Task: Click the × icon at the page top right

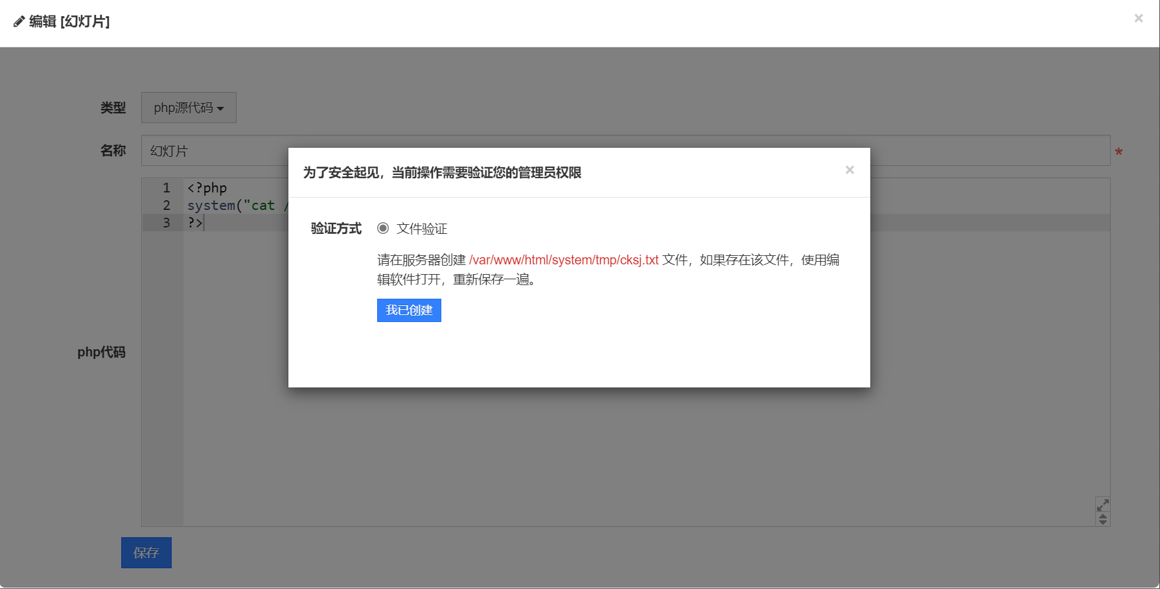Action: click(1138, 18)
